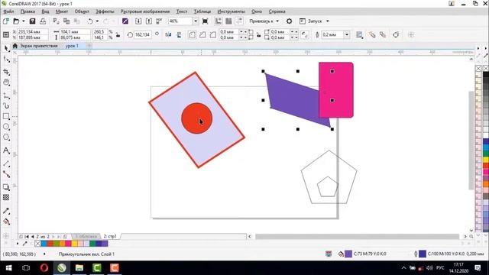
Task: Save the document with floppy icon
Action: (x=32, y=21)
